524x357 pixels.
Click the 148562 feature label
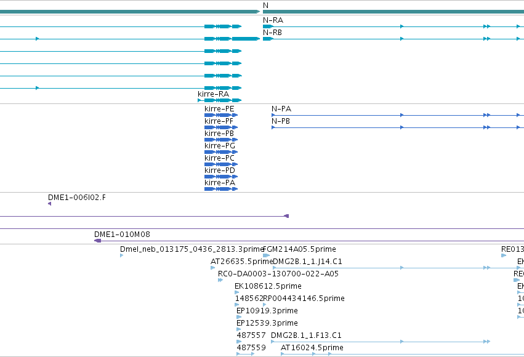tap(249, 299)
